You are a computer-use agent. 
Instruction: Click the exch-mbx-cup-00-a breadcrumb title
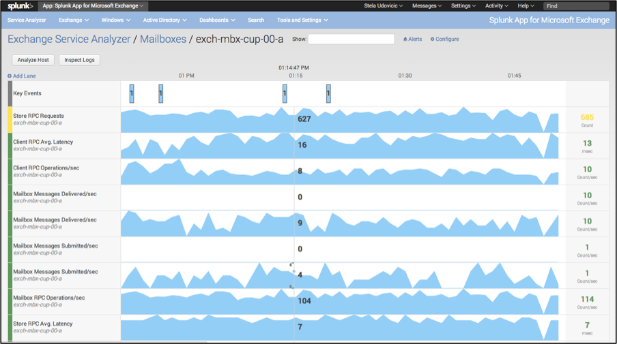click(x=240, y=40)
